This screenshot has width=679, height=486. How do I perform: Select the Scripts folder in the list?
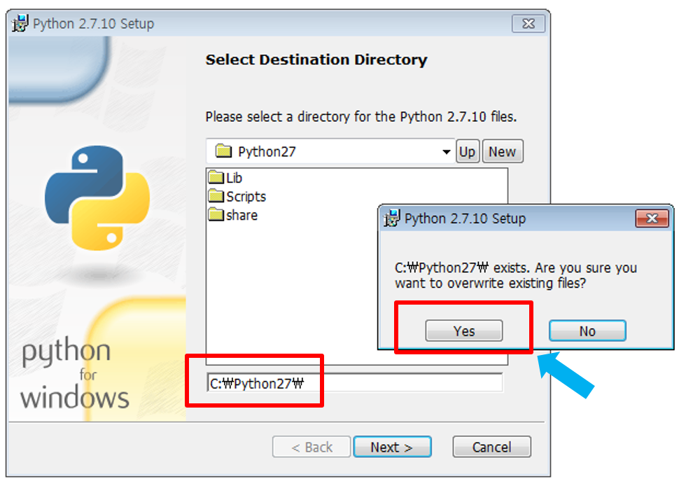coord(245,197)
